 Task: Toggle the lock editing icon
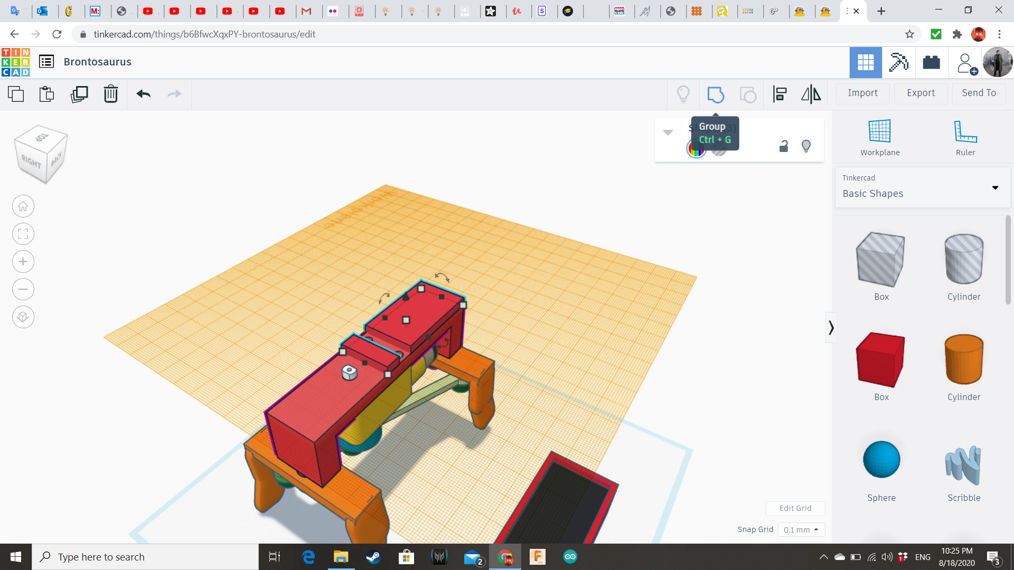pos(784,146)
